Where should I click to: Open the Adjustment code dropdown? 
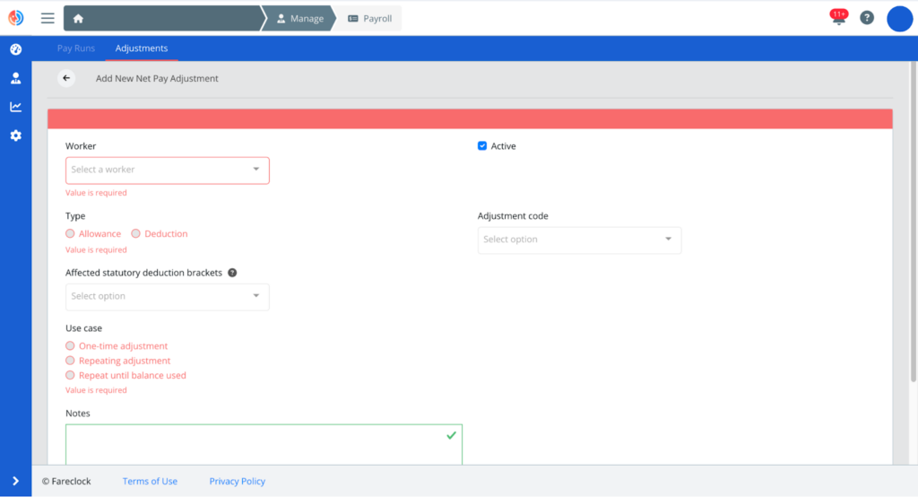pos(580,240)
